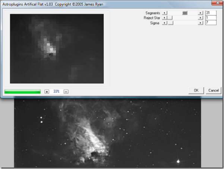Screen dimensions: 224x169
Task: Decrease Sigma with the left arrow
Action: (x=164, y=23)
